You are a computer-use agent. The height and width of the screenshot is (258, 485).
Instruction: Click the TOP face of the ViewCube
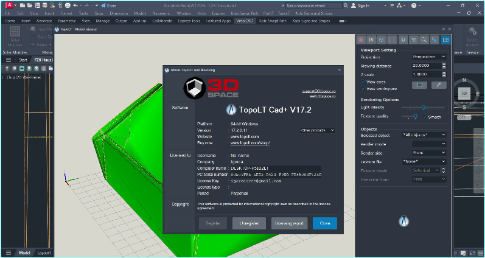464,94
